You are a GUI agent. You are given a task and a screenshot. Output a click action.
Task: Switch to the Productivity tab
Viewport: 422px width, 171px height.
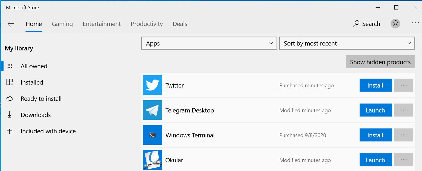(x=147, y=24)
